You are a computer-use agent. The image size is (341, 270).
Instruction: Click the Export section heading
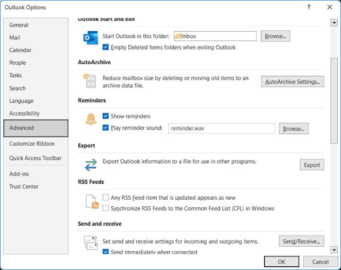tap(87, 146)
